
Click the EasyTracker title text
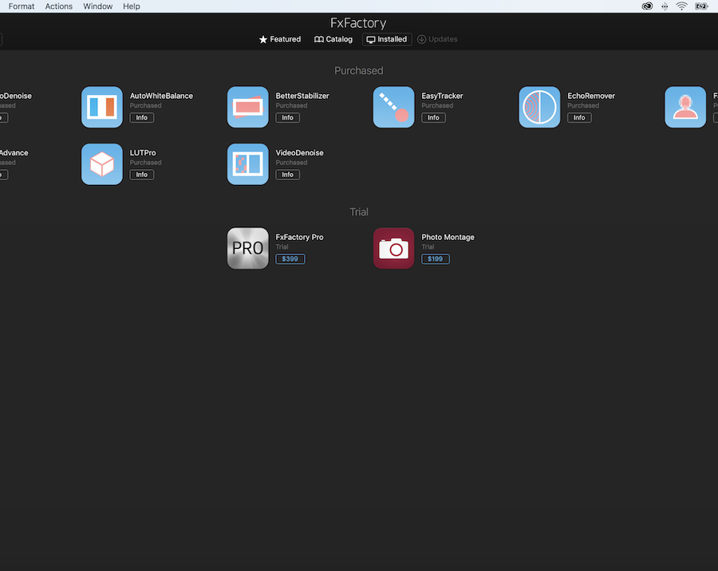click(x=442, y=96)
